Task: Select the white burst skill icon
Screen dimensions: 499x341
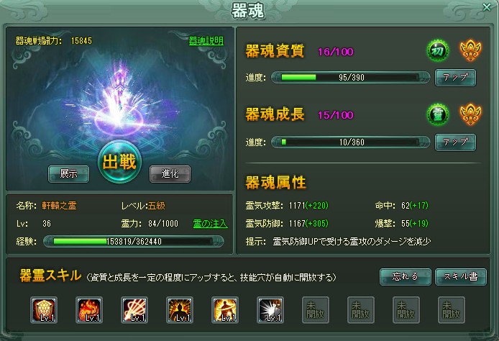Action: coord(270,310)
